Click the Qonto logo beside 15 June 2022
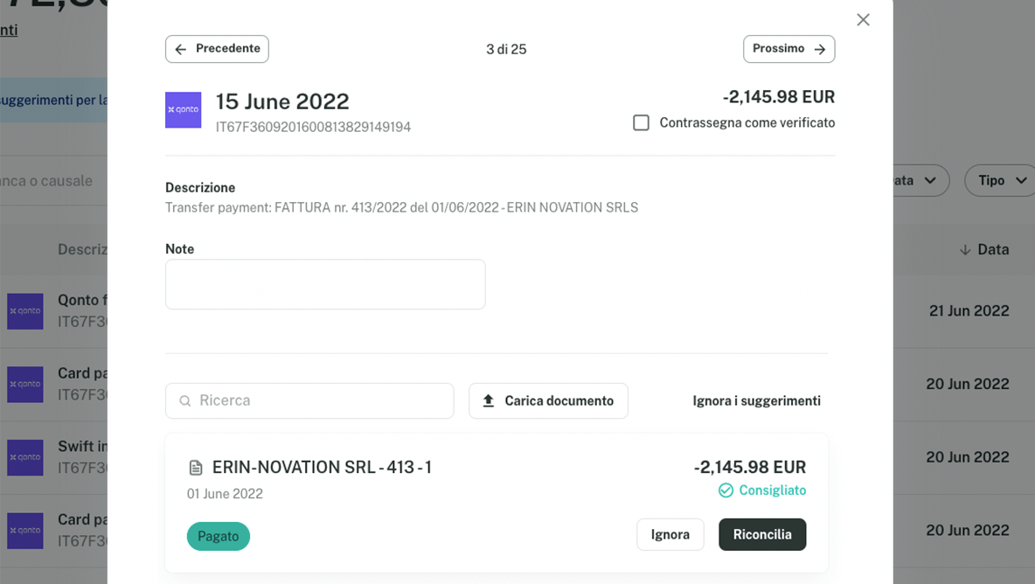 coord(184,110)
